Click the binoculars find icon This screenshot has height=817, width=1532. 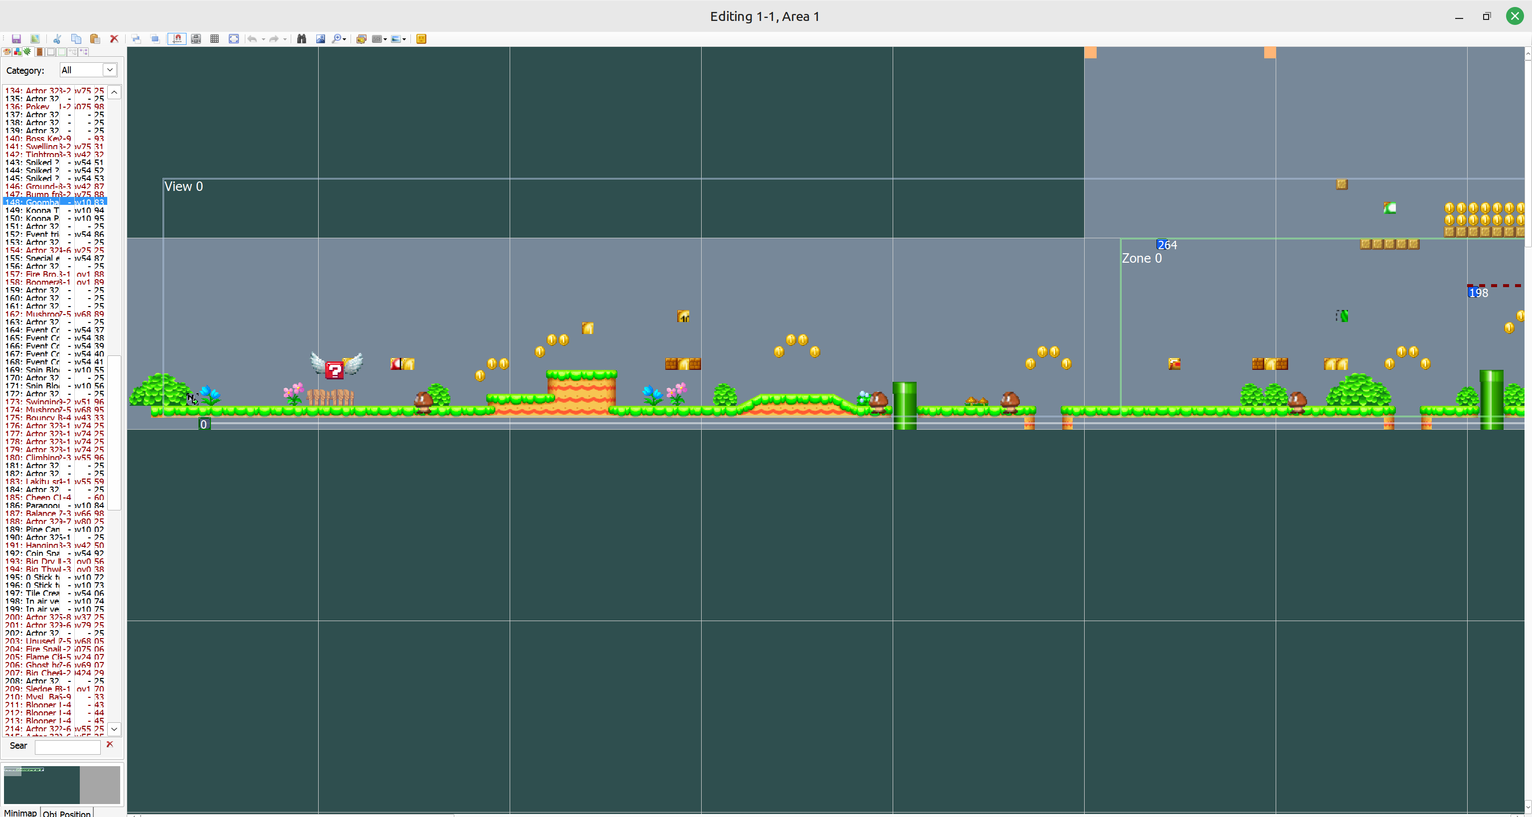point(302,39)
